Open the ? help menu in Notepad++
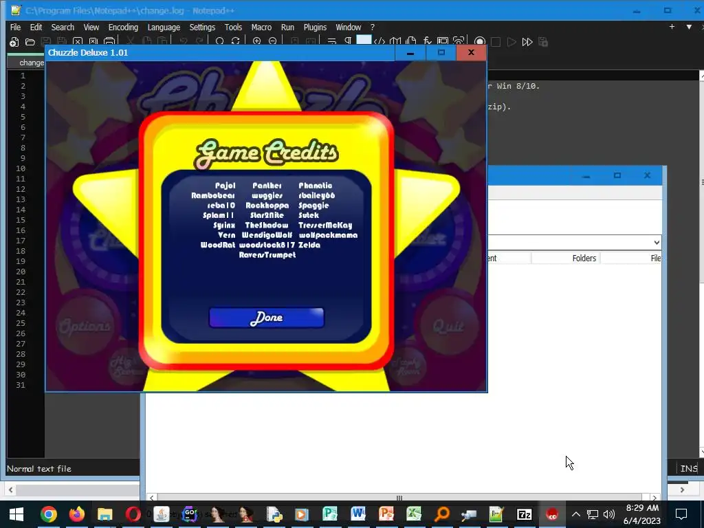 [372, 27]
